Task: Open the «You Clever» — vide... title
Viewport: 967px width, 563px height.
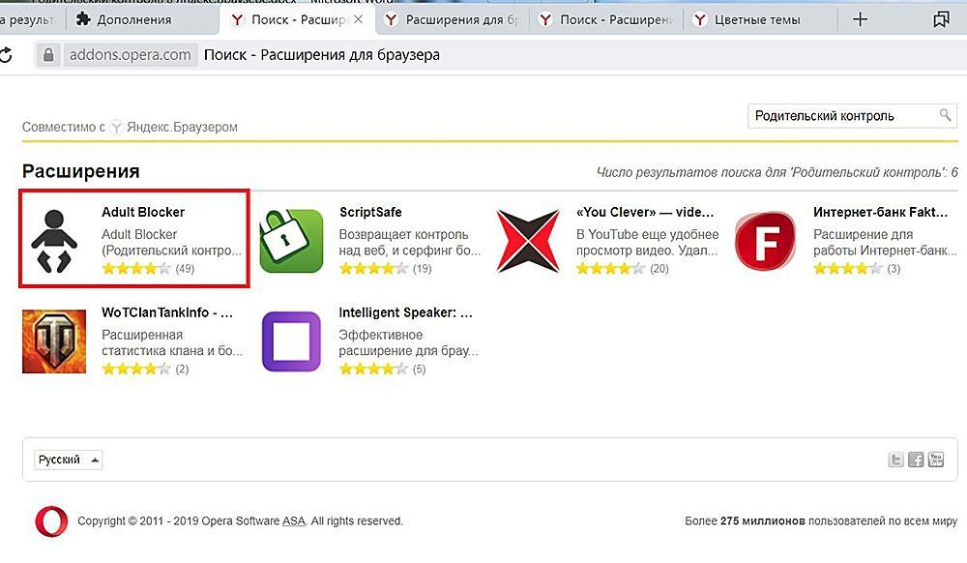Action: pos(645,212)
